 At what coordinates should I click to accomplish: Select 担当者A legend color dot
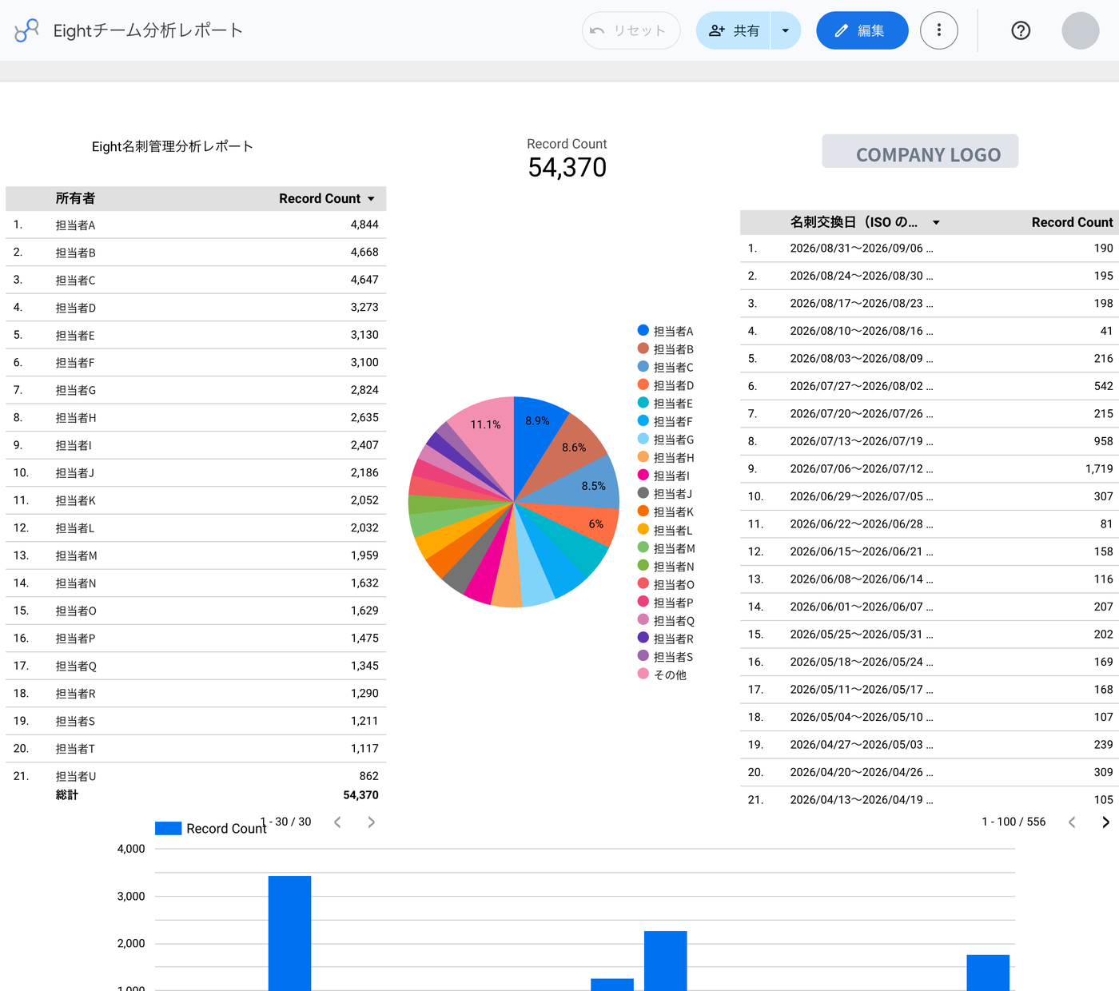click(643, 330)
